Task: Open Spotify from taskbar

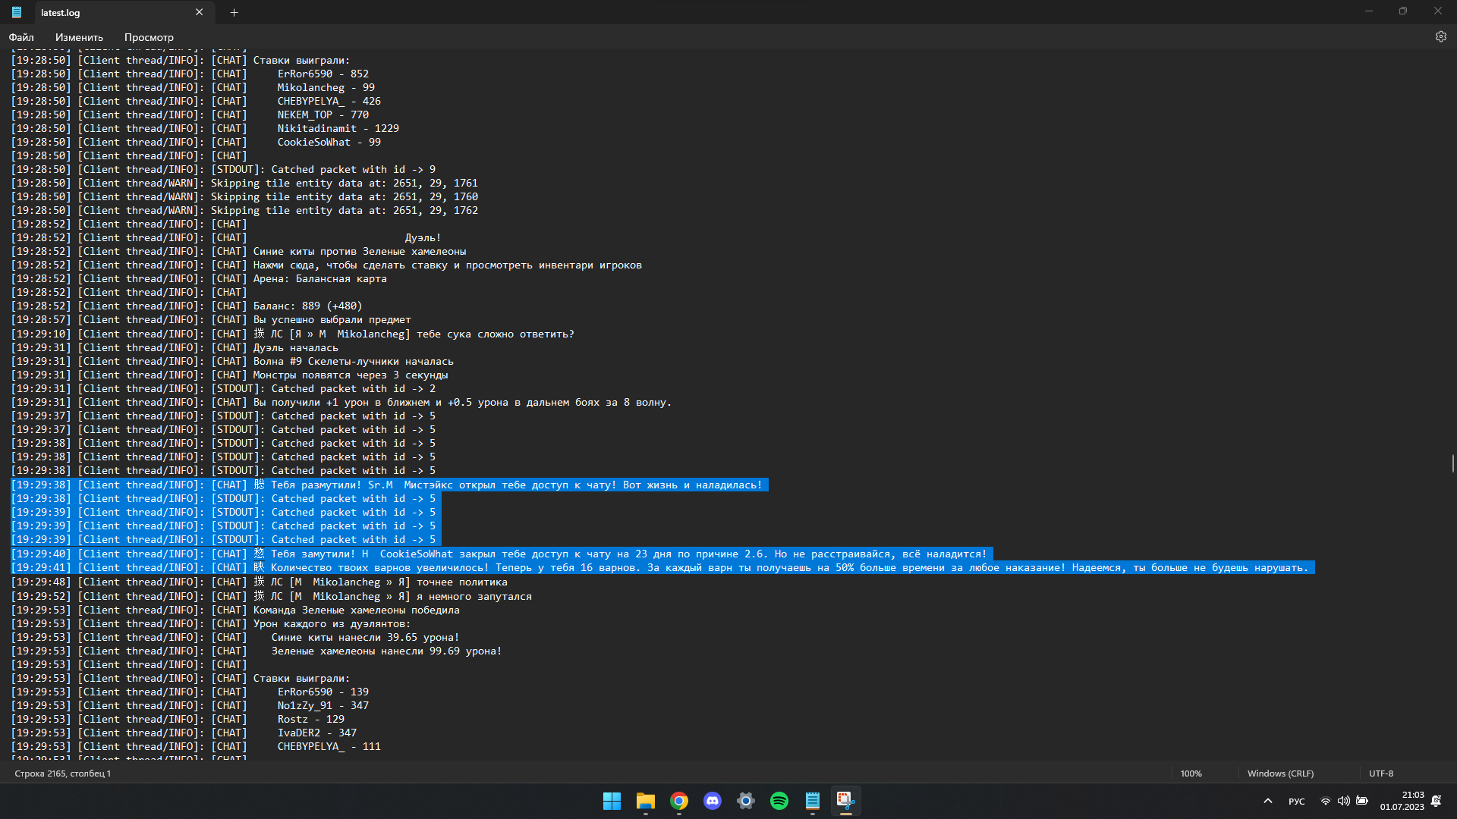Action: 779,801
